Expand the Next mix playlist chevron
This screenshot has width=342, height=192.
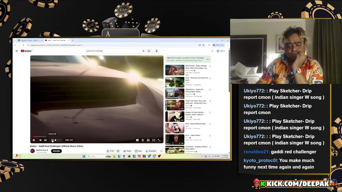pyautogui.click(x=208, y=59)
